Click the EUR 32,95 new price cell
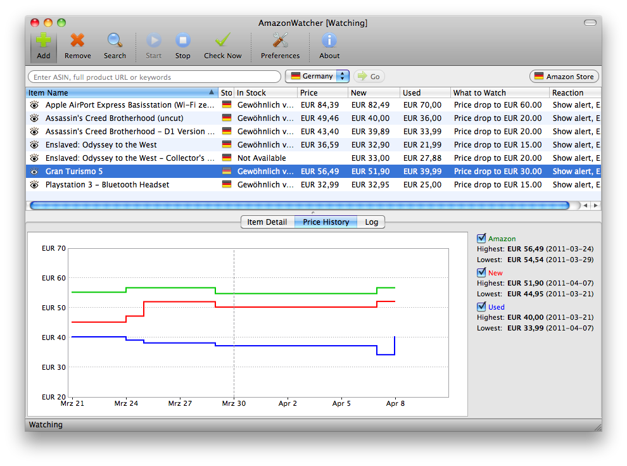Screen dimensions: 627x466 [x=370, y=184]
